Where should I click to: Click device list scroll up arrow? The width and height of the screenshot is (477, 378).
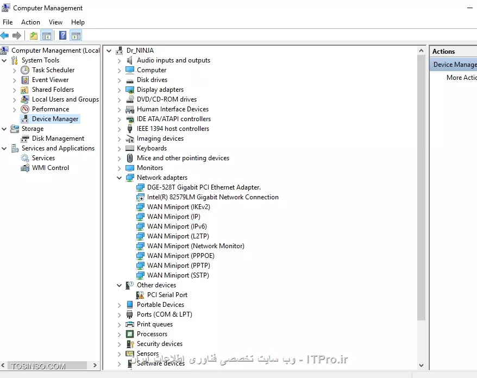(x=422, y=51)
